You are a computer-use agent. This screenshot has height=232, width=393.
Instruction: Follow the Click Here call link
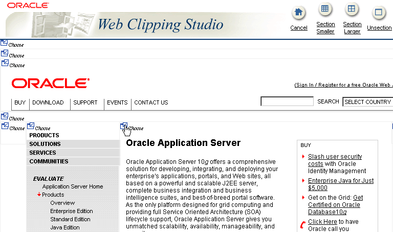coord(322,222)
